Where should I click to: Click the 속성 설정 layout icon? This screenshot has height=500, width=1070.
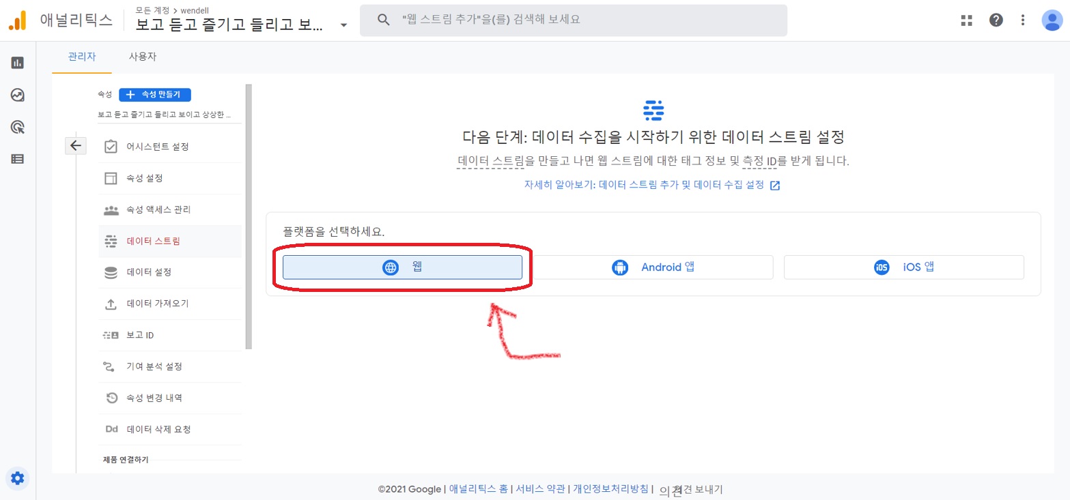point(111,178)
